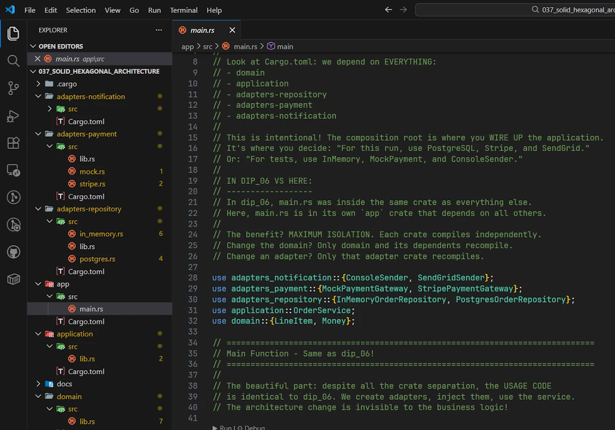
Task: Open stripe.rs in adapters-payment
Action: point(92,184)
